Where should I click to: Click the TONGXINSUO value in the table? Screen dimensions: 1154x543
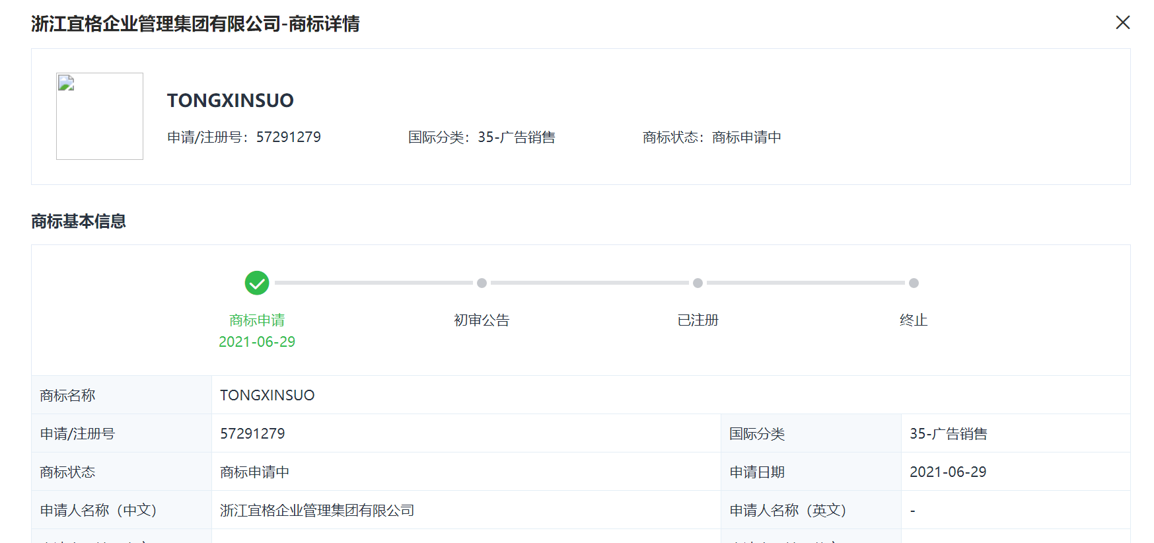click(x=267, y=395)
